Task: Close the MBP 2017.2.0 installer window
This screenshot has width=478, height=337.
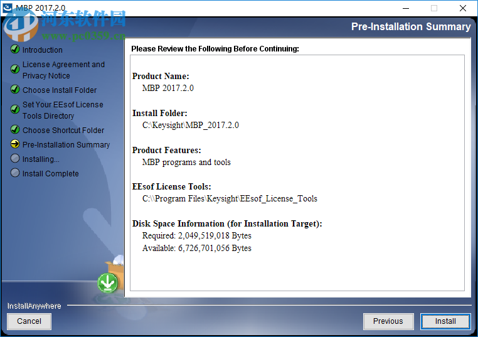Action: pos(463,8)
